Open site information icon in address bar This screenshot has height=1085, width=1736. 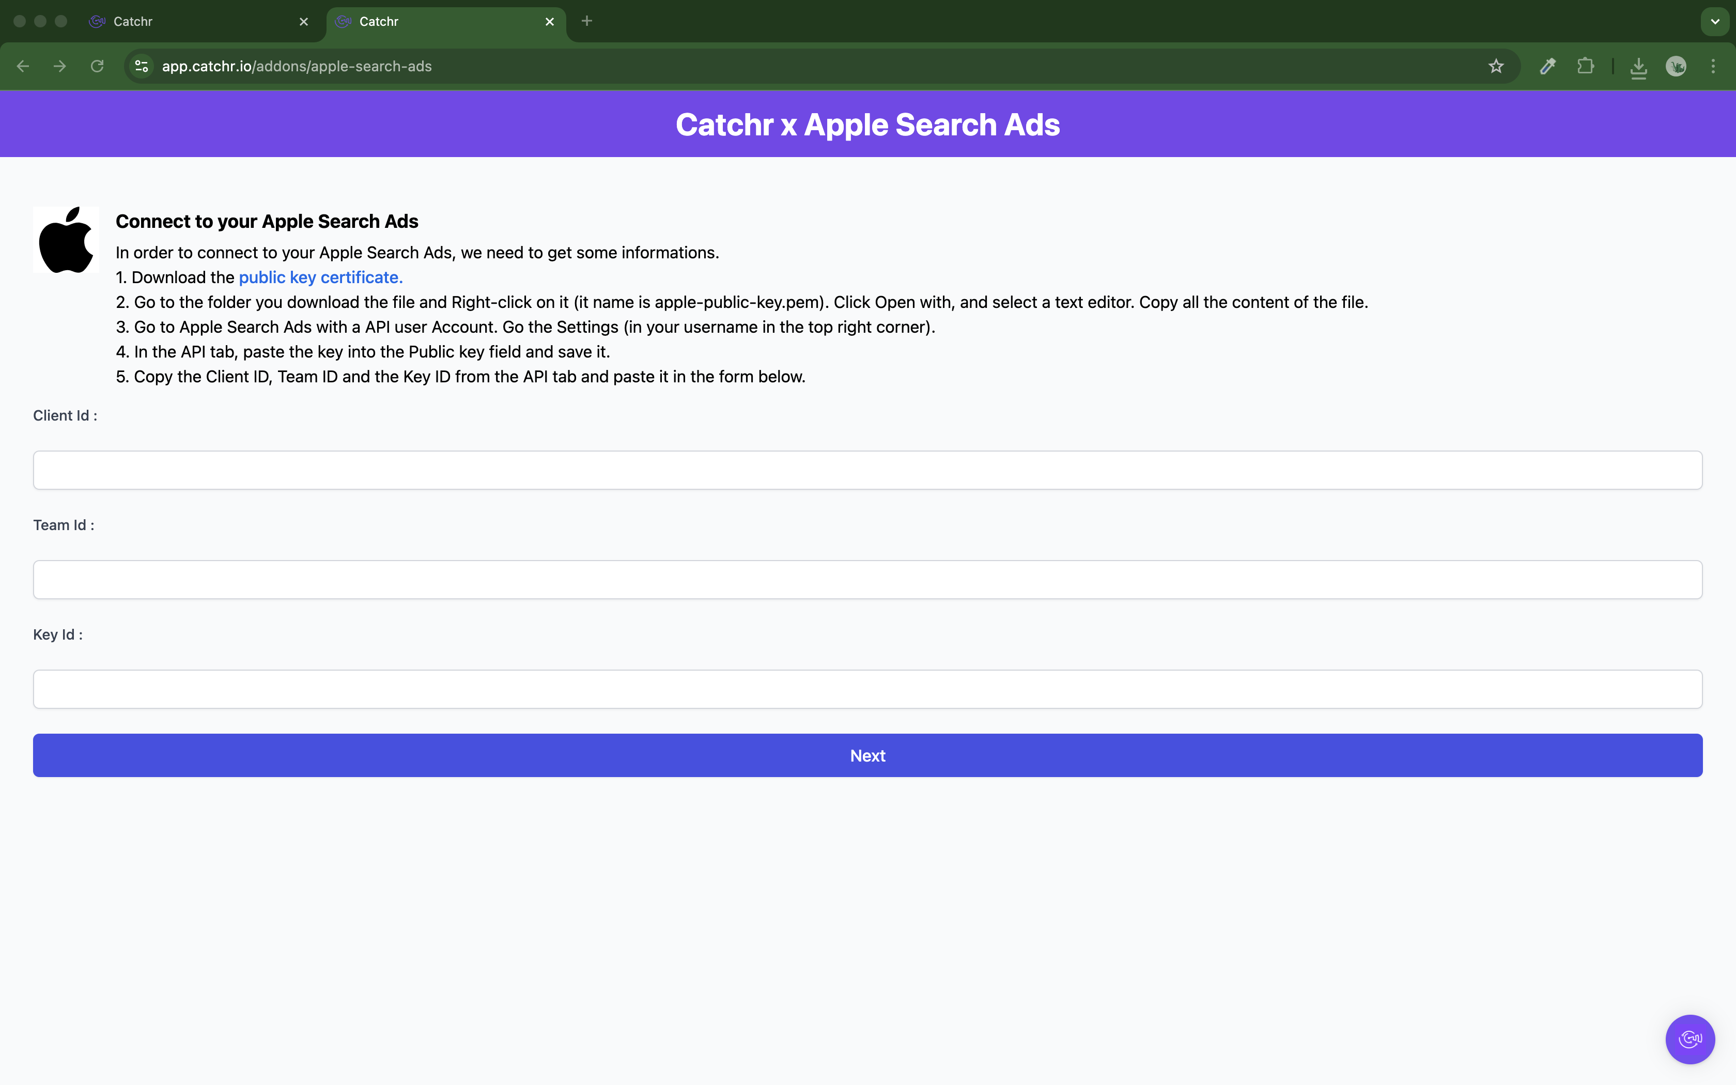(142, 66)
